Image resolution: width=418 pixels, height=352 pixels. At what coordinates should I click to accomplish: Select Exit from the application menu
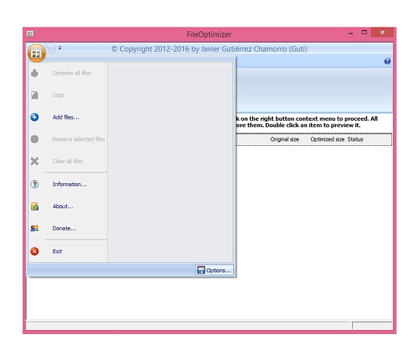(x=57, y=251)
